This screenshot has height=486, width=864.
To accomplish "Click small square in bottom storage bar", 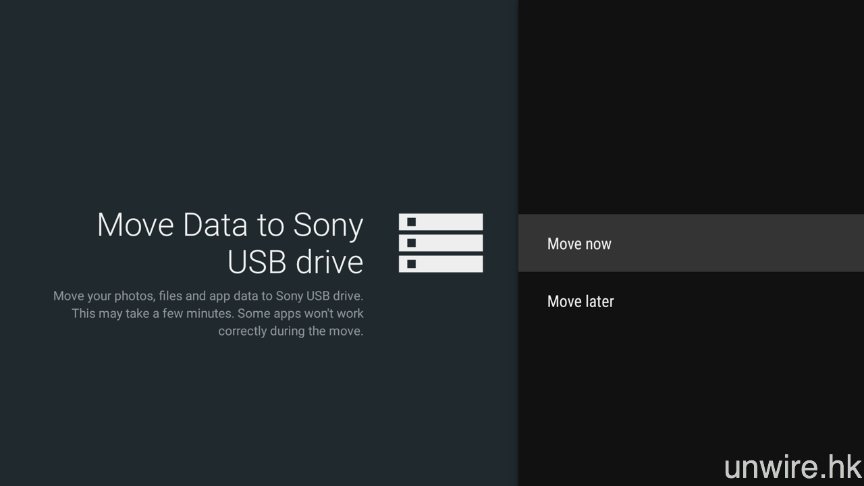I will (x=411, y=264).
